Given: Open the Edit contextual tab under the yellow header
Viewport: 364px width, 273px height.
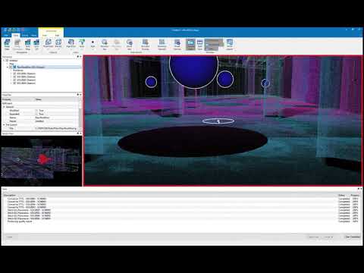Looking at the screenshot, I should coord(57,36).
